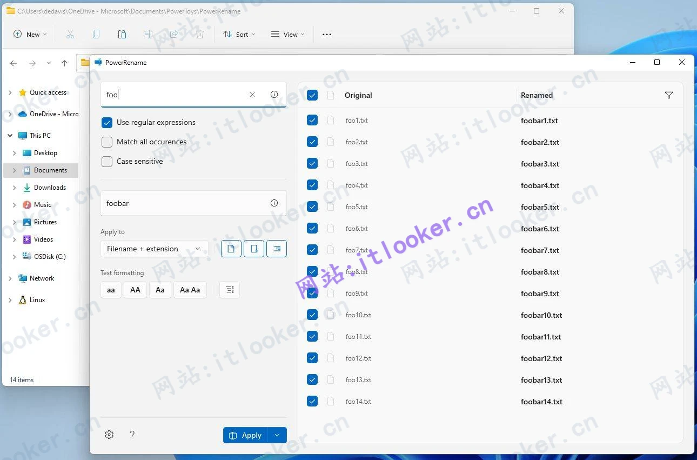
Task: Open recent locations chevron in File Explorer
Action: [49, 63]
